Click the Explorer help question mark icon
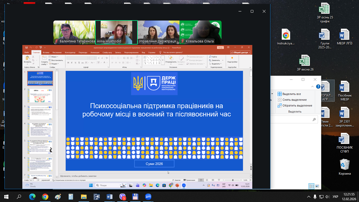Screen dimensions: 359x202 pyautogui.click(x=318, y=87)
